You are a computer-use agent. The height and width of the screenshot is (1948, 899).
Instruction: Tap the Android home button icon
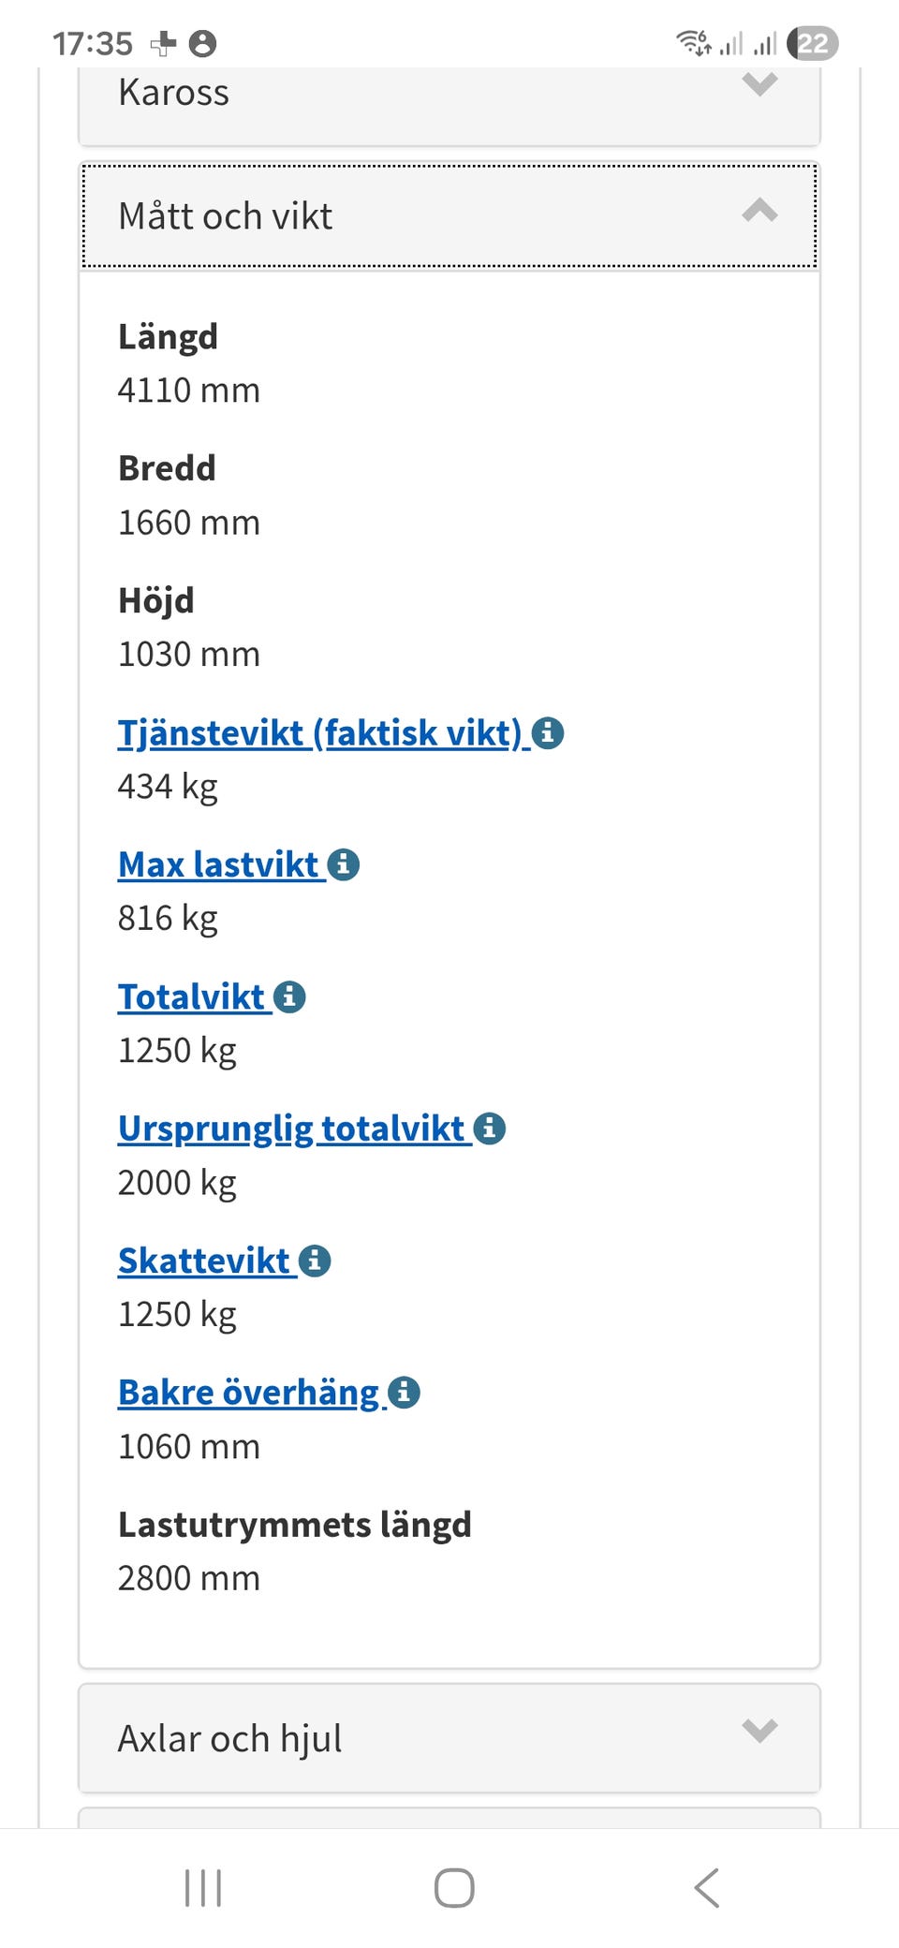(x=454, y=1887)
